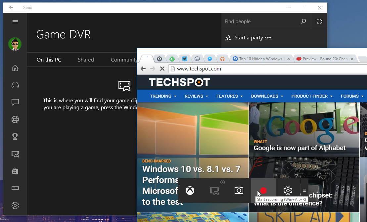Open Game bar settings gear

(288, 191)
